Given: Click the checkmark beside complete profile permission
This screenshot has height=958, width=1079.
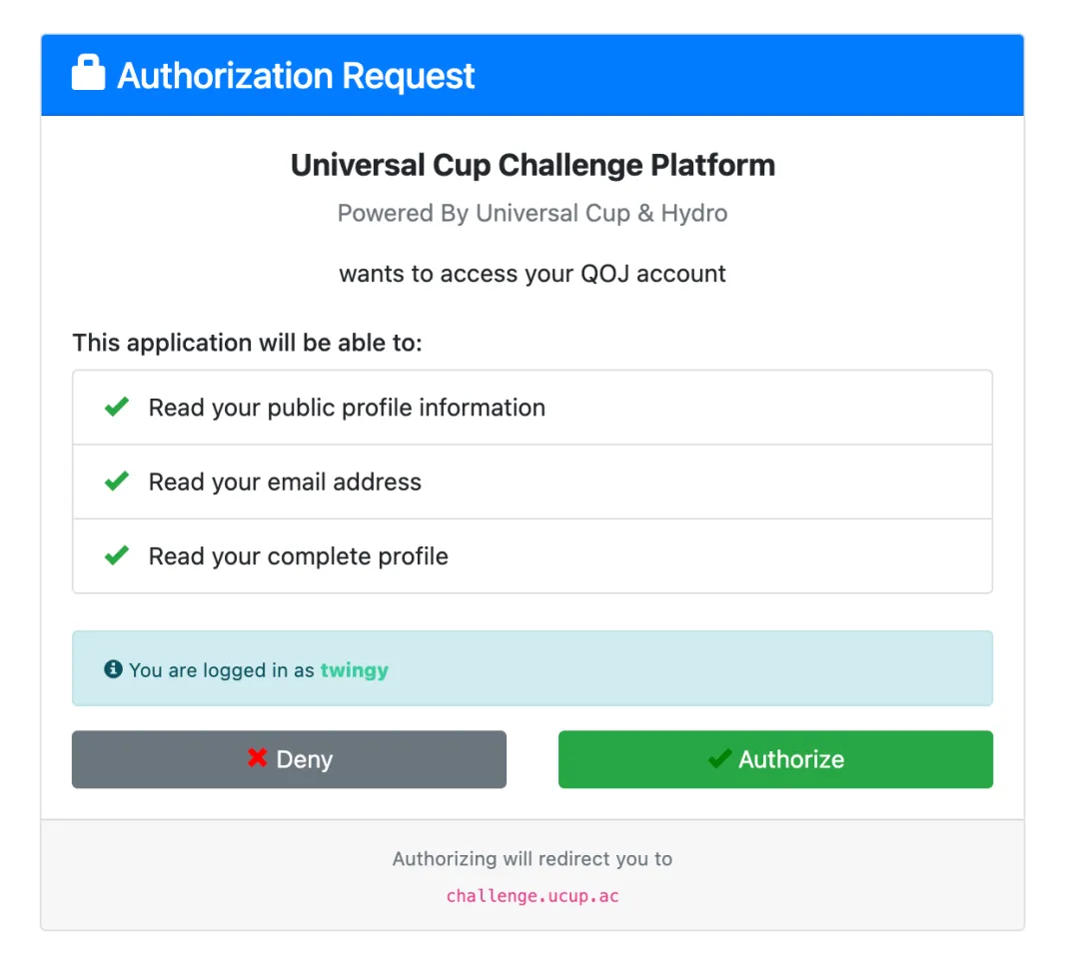Looking at the screenshot, I should tap(116, 555).
